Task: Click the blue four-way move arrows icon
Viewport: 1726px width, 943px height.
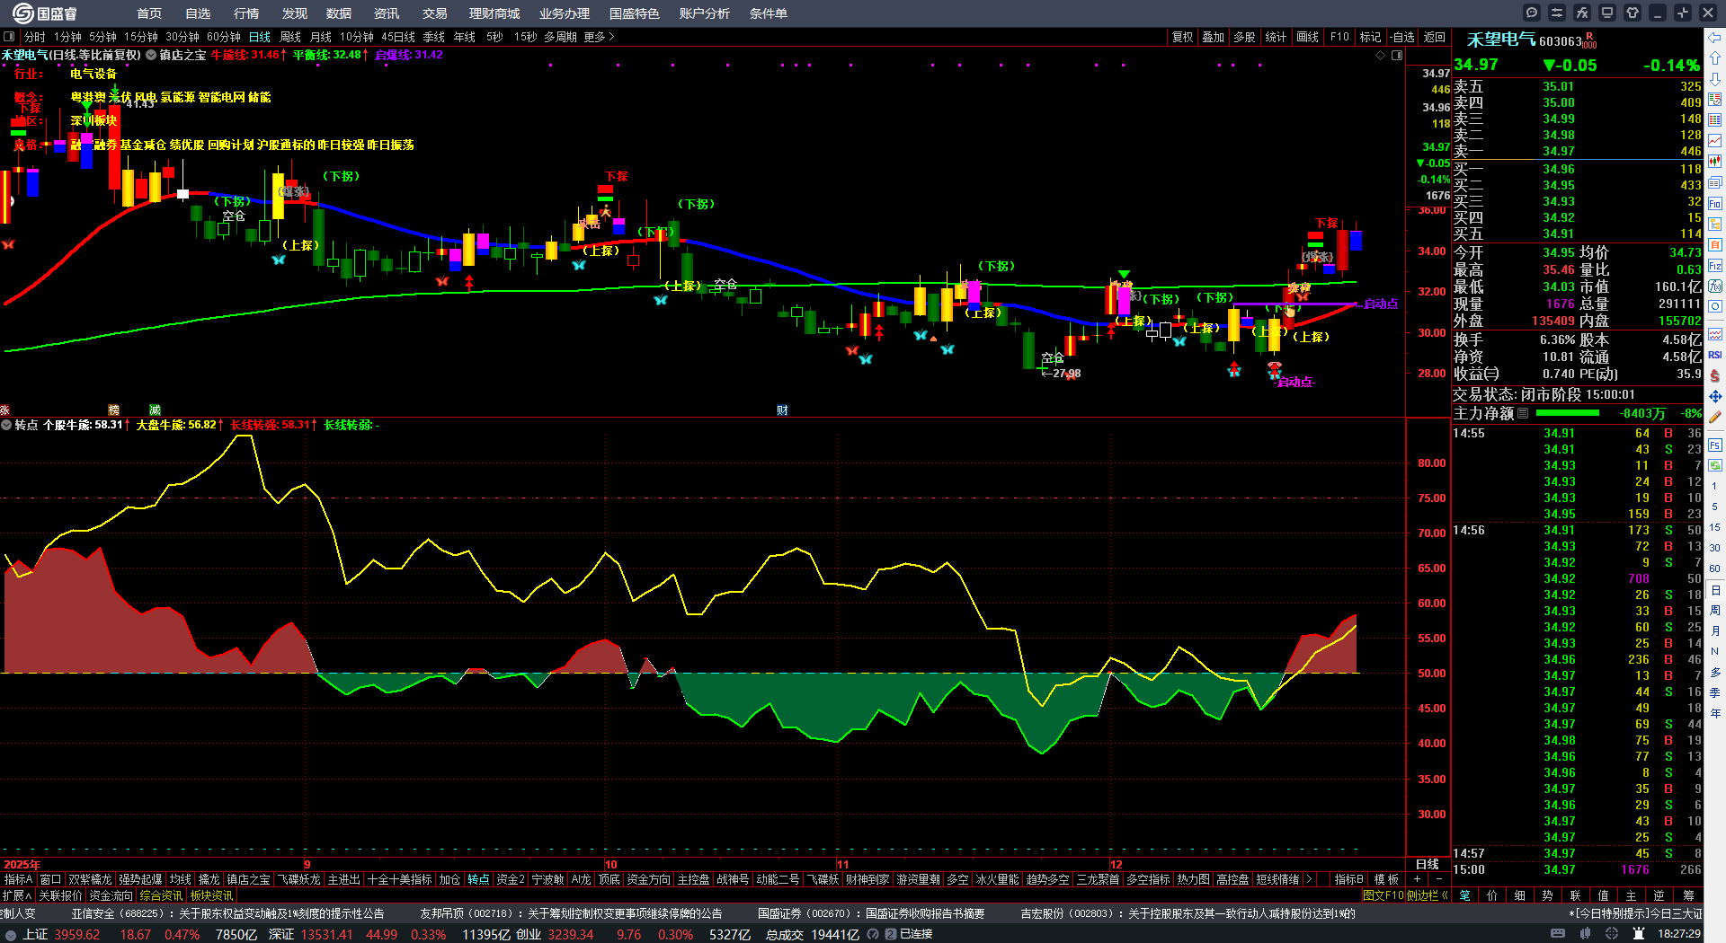Action: point(1715,396)
